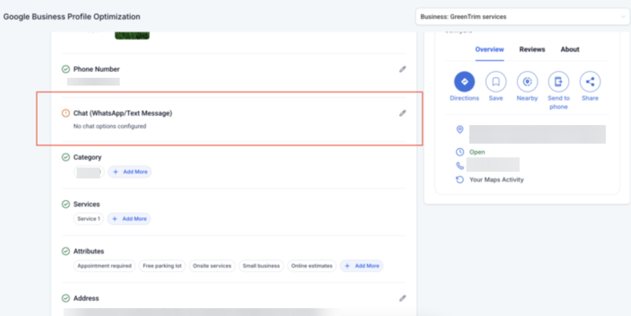
Task: Edit the Phone Number field pencil icon
Action: [402, 69]
